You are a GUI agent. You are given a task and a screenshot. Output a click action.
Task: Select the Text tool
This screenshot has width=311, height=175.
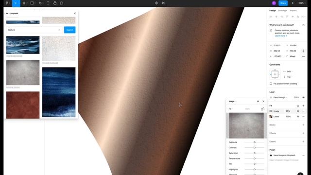pos(48,3)
